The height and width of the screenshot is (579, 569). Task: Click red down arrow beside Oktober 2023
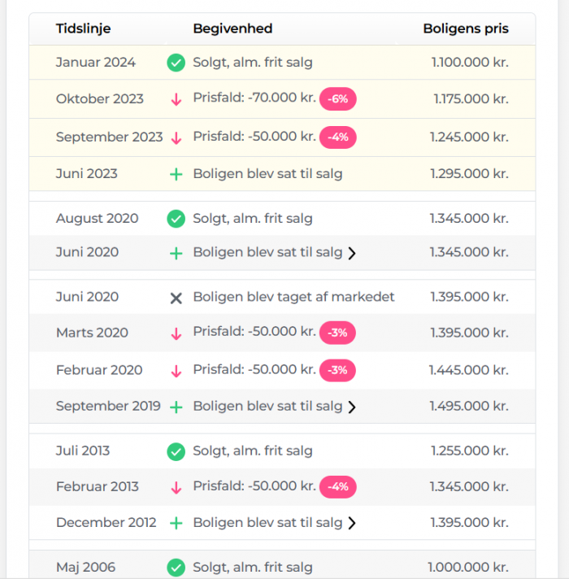click(x=176, y=100)
